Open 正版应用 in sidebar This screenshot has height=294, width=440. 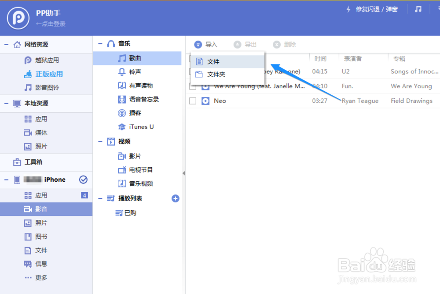(49, 74)
